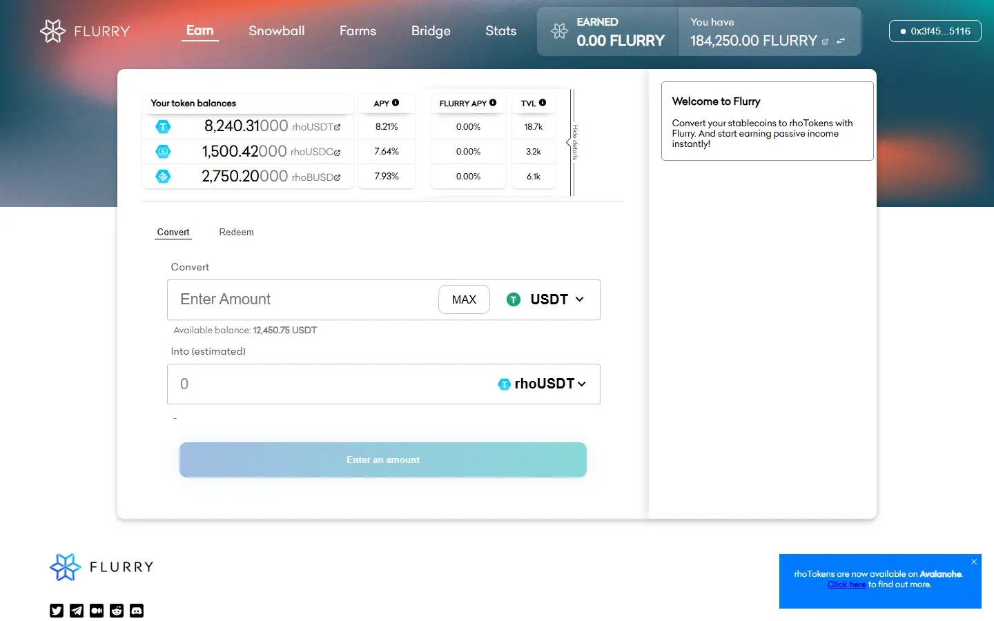Open the wallet address 0x3f45...5116 button
994x621 pixels.
pos(935,31)
